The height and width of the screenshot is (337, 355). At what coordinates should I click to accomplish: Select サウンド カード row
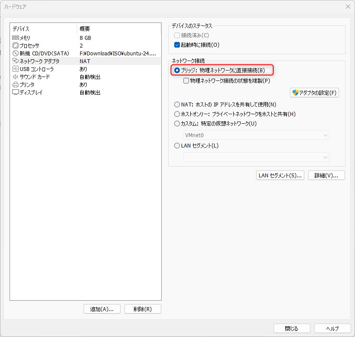[x=85, y=77]
